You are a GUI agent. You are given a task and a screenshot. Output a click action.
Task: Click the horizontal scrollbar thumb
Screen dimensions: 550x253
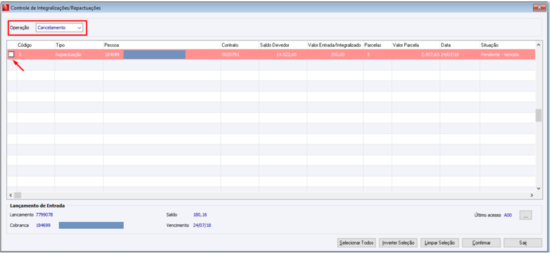pyautogui.click(x=18, y=195)
